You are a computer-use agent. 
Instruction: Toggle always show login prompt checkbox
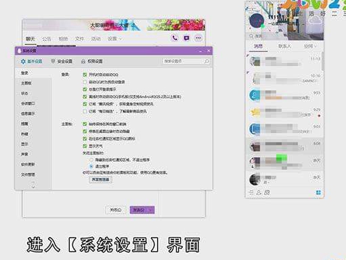(x=85, y=89)
